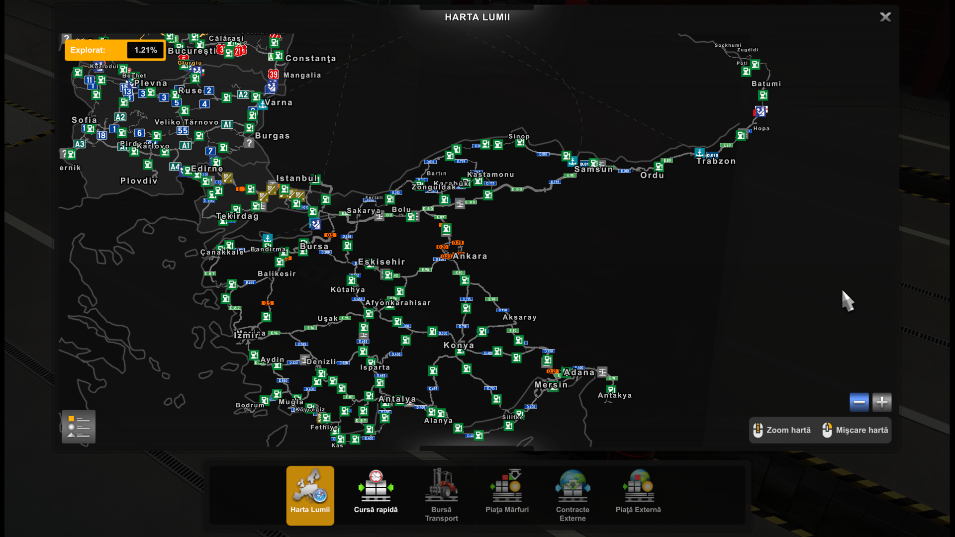Select the Varna port anchor icon
955x537 pixels.
pos(263,105)
